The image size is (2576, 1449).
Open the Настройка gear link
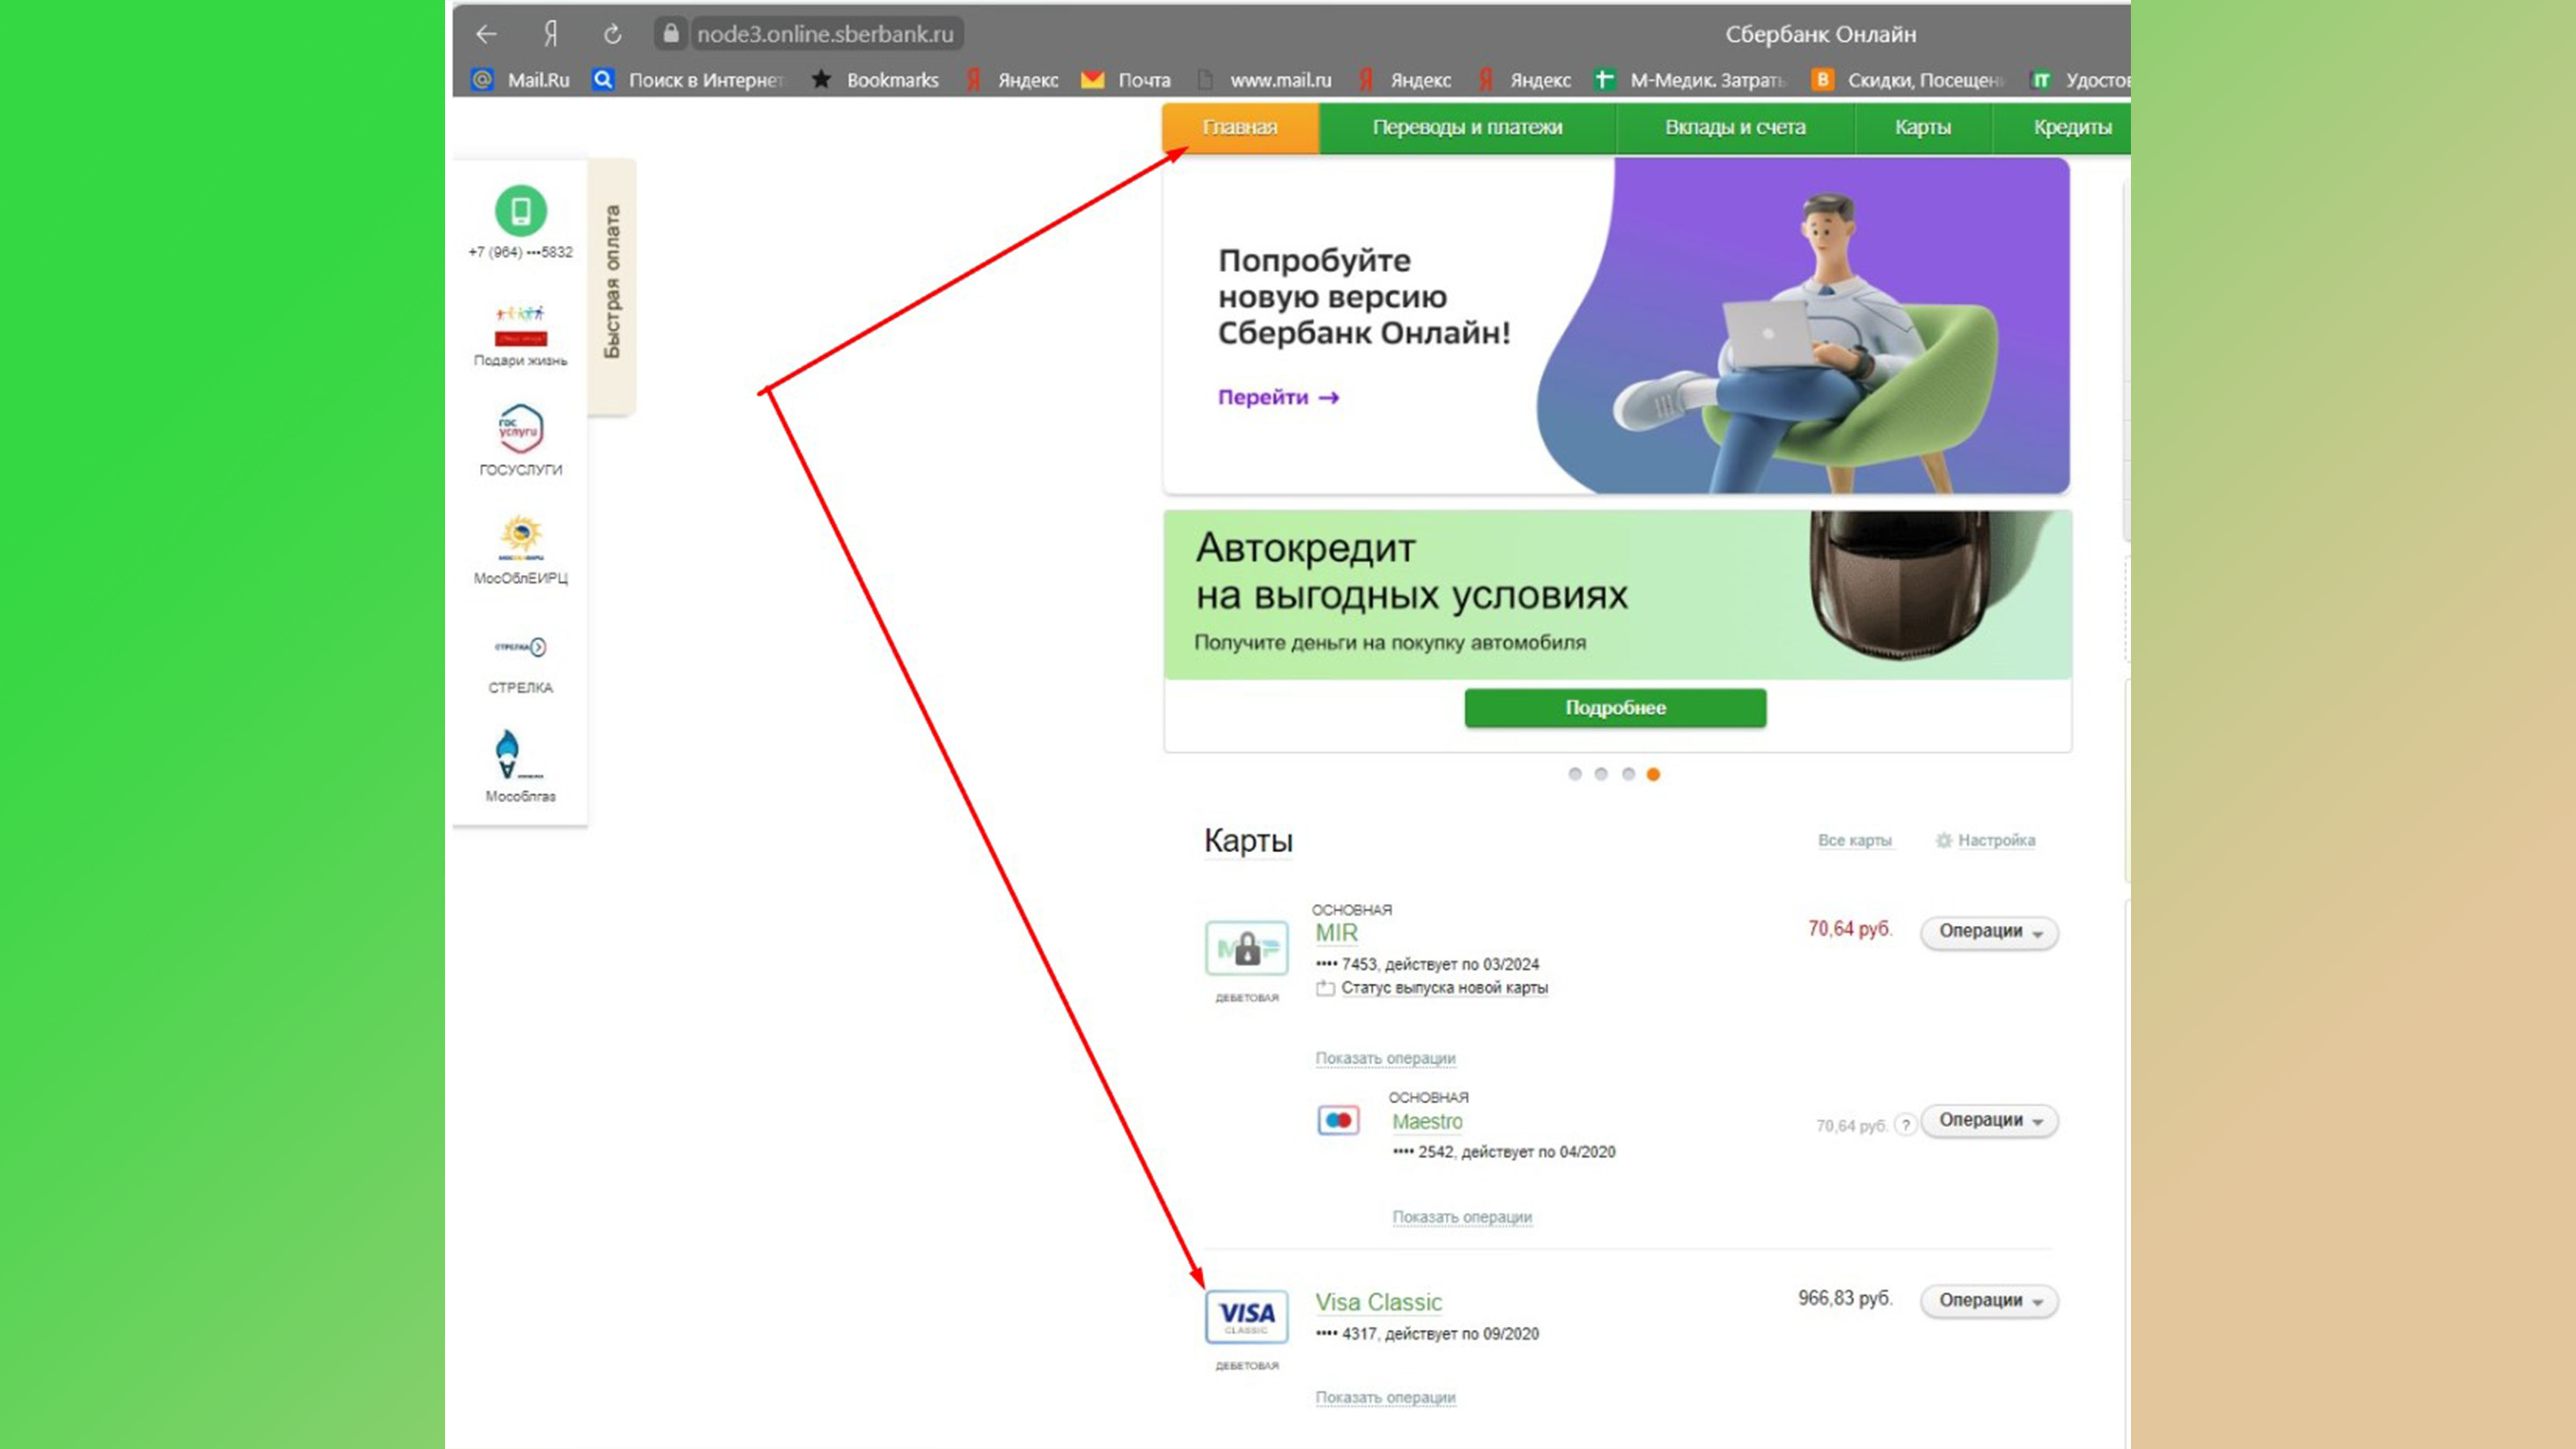click(x=1986, y=841)
